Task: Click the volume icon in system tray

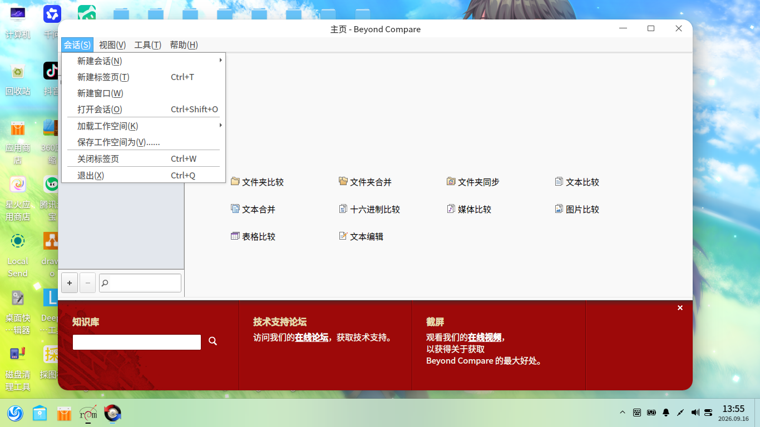Action: (695, 413)
